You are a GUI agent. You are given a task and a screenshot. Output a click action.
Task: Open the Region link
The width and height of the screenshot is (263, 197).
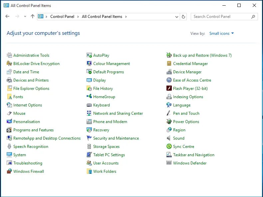[x=179, y=130]
